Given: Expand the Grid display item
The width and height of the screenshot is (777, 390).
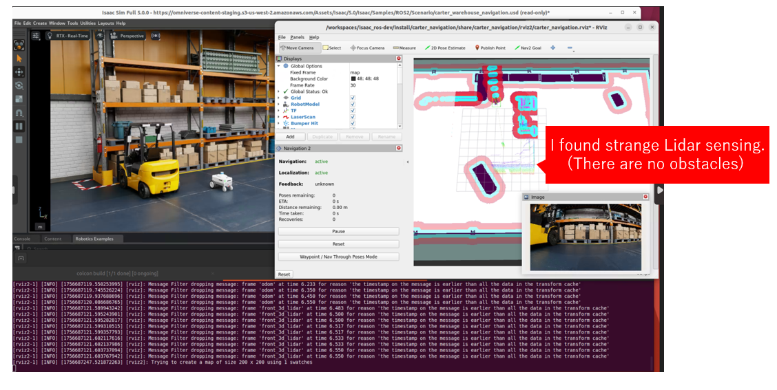Looking at the screenshot, I should [278, 98].
